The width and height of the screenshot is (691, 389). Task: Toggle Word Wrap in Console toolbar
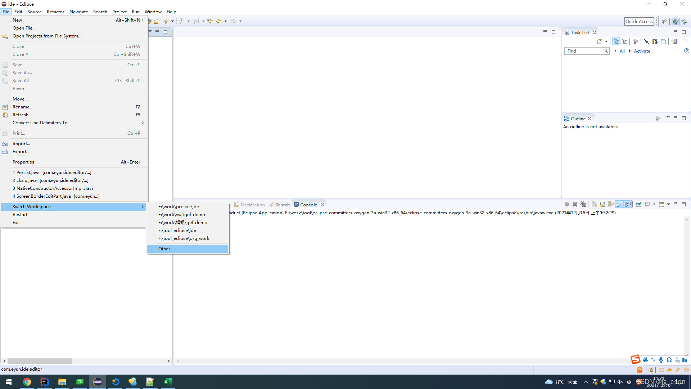pos(611,205)
